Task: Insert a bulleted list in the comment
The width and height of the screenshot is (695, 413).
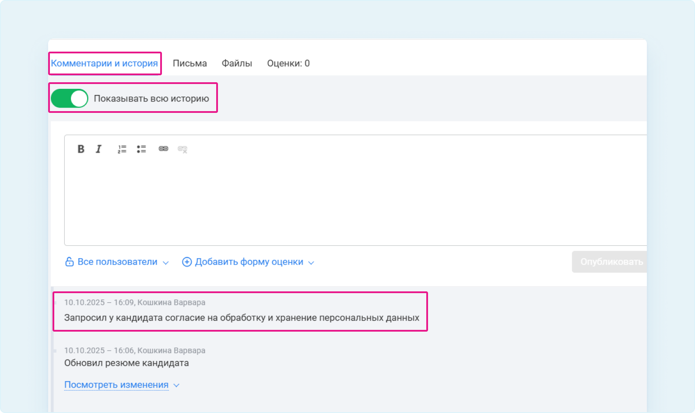Action: [x=141, y=149]
